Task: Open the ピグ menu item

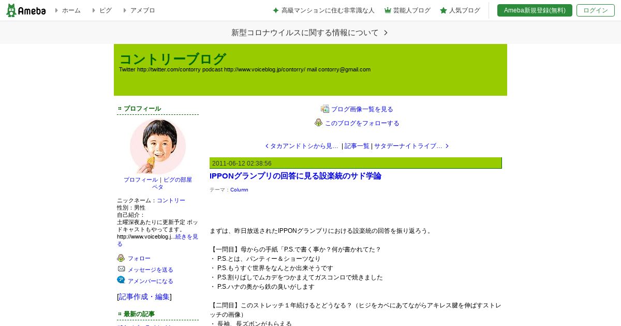Action: [105, 10]
